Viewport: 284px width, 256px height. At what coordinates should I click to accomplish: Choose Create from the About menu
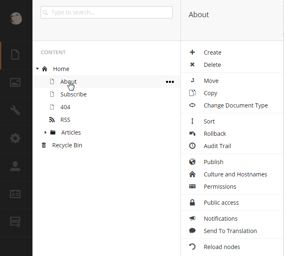point(212,53)
